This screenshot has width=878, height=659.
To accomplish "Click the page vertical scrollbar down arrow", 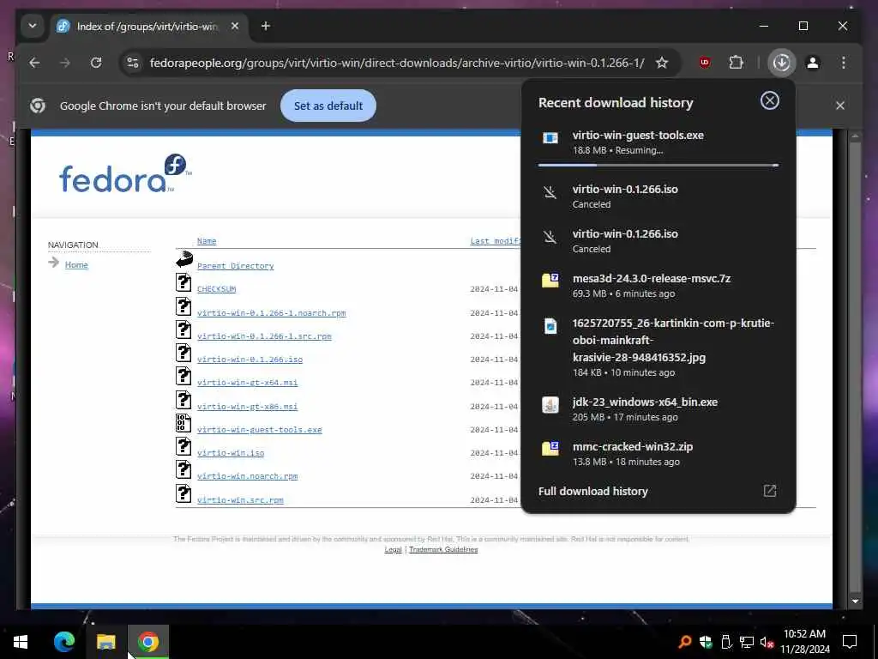I will tap(855, 602).
